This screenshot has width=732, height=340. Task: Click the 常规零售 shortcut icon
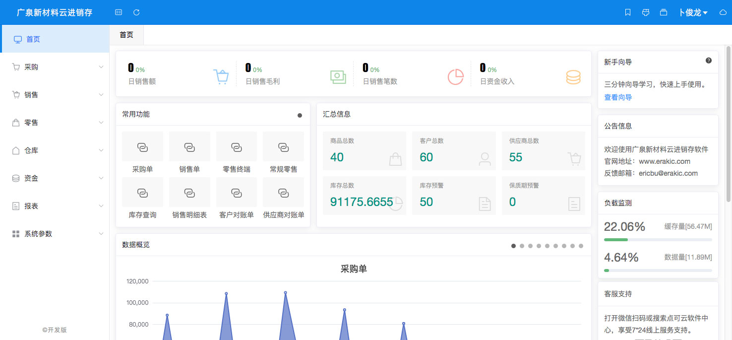click(283, 147)
